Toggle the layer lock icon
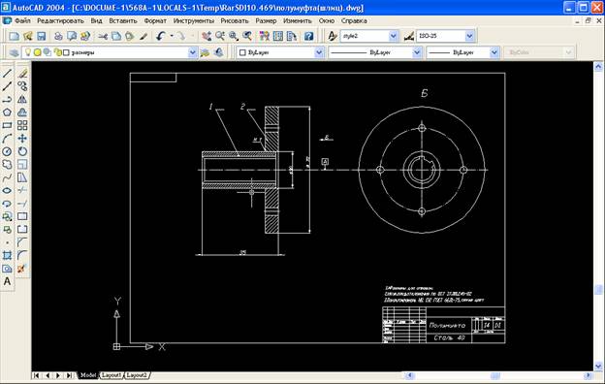Image resolution: width=605 pixels, height=384 pixels. click(x=58, y=52)
